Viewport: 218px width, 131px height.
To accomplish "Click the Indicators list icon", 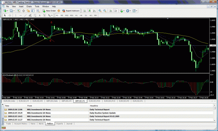I will tap(121, 11).
